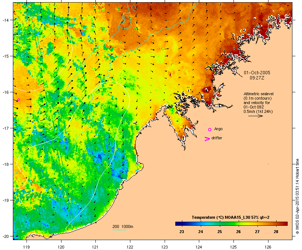Click the colorbar tick label 24
The width and height of the screenshot is (302, 250).
tap(200, 232)
